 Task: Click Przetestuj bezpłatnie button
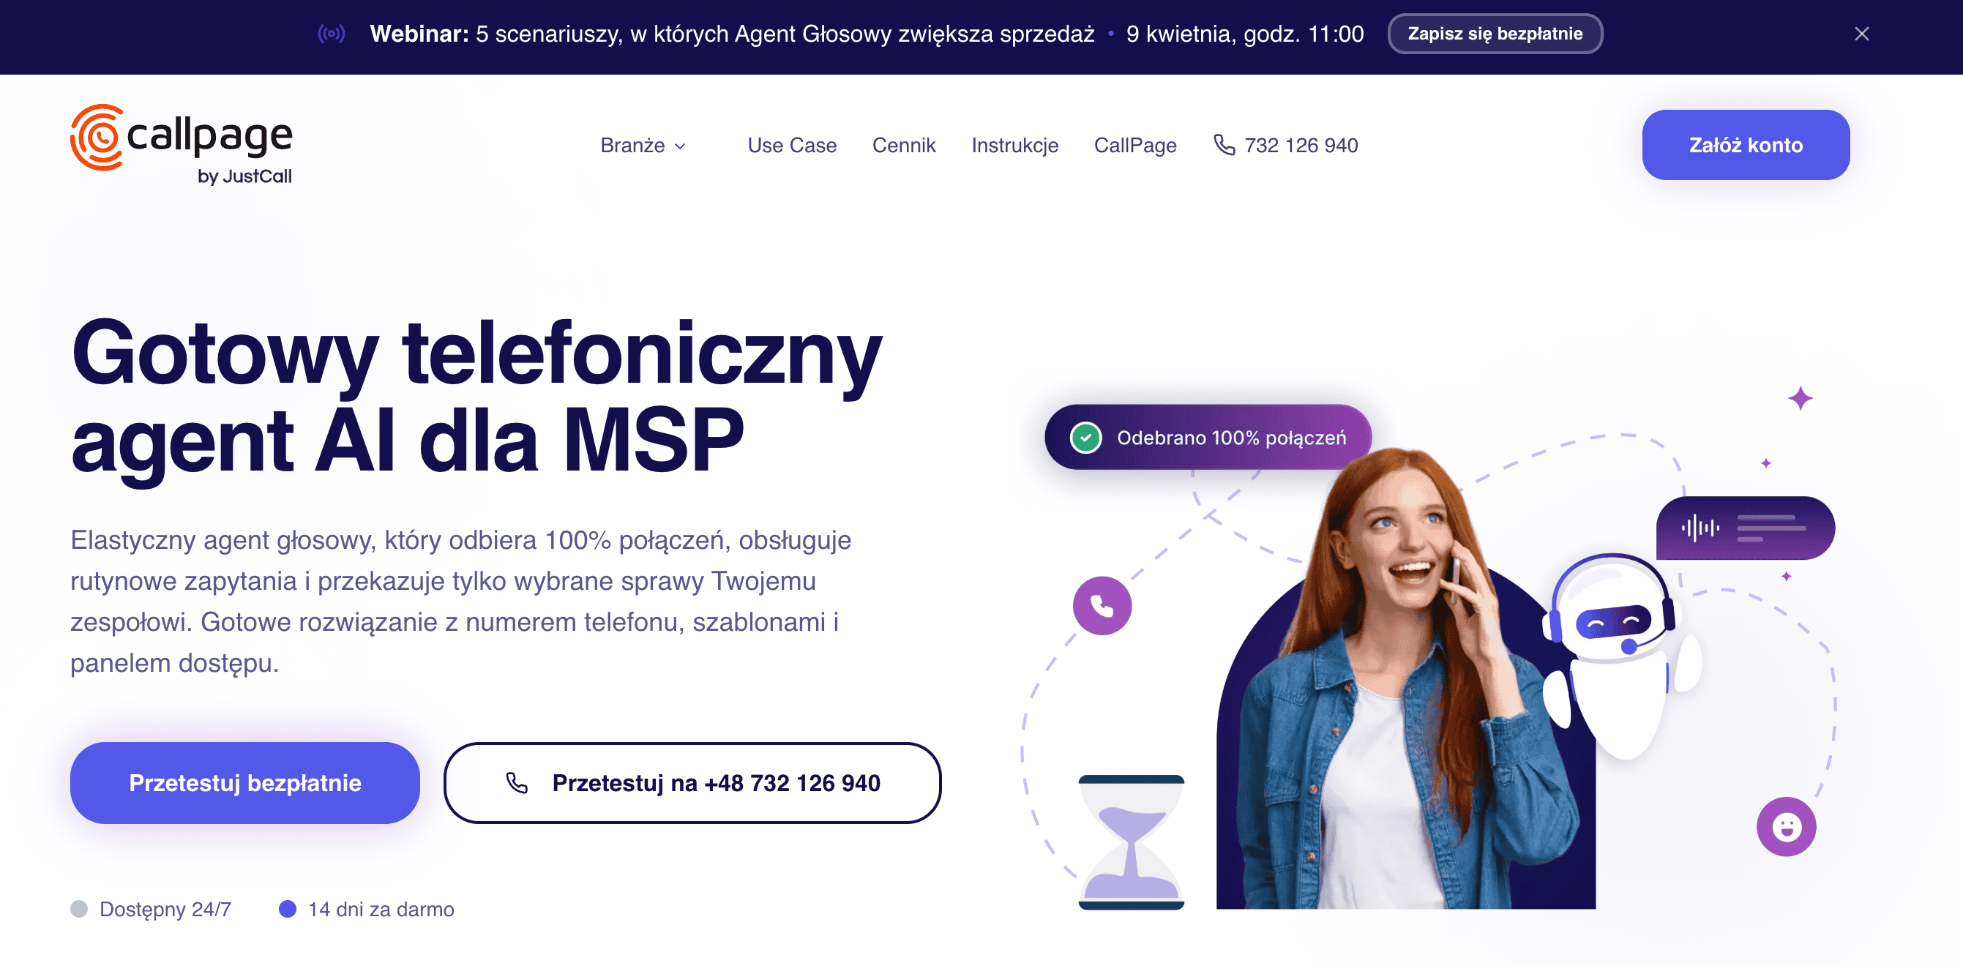pos(244,782)
